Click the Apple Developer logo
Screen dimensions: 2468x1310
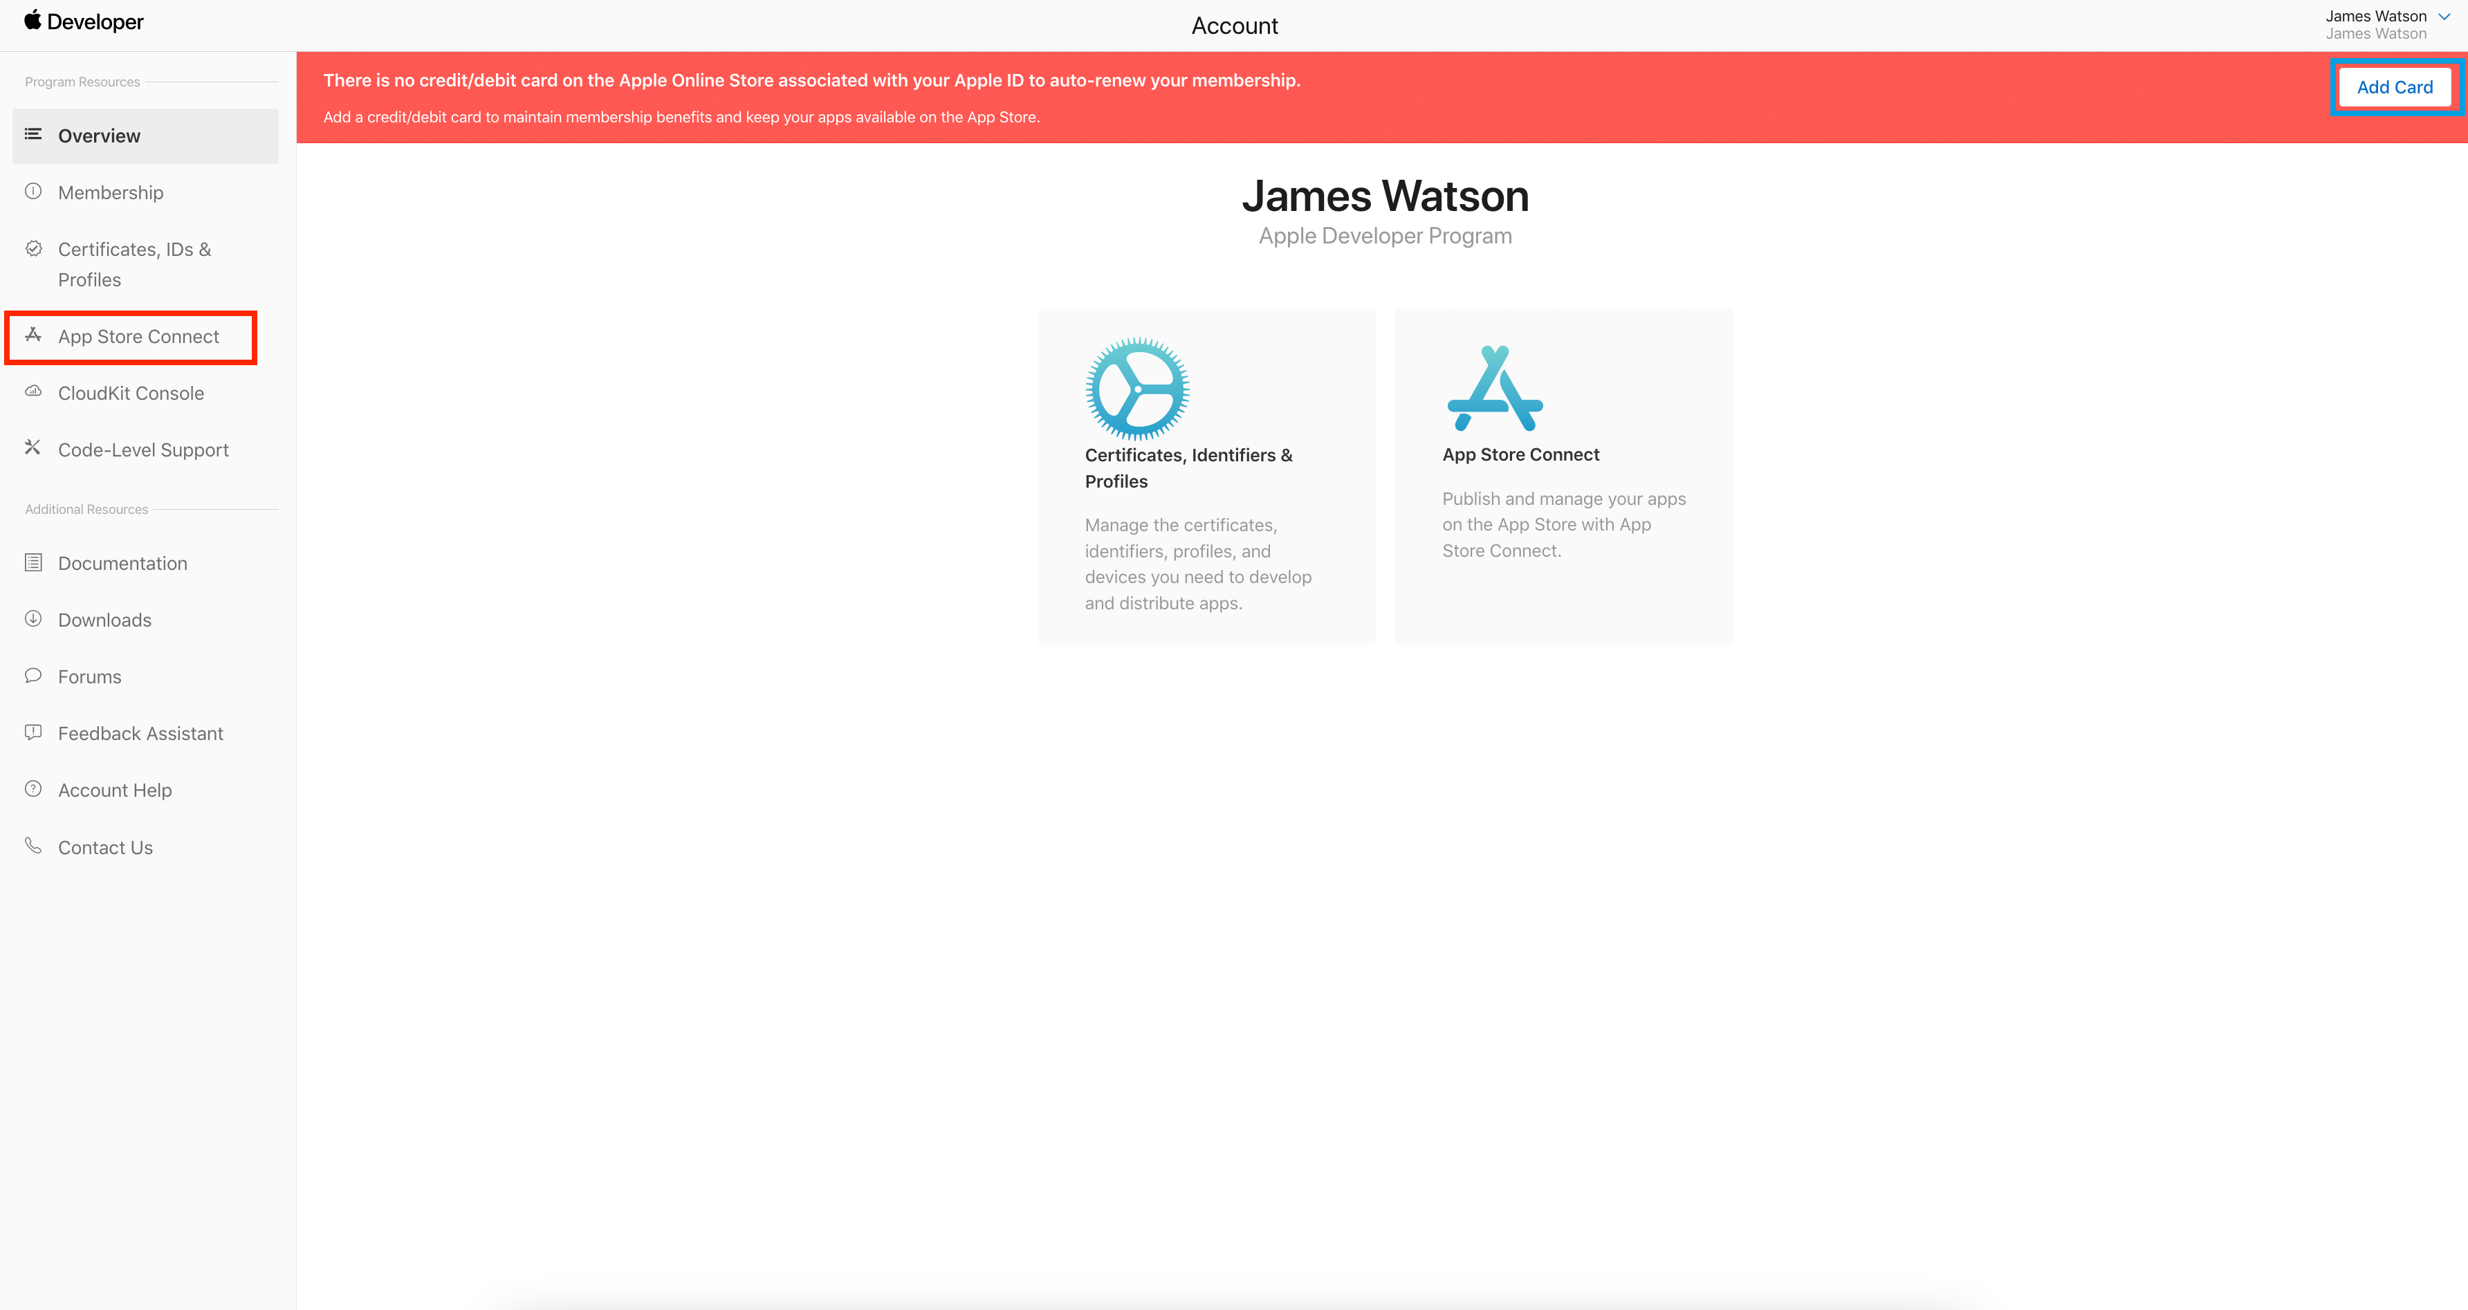pyautogui.click(x=84, y=21)
